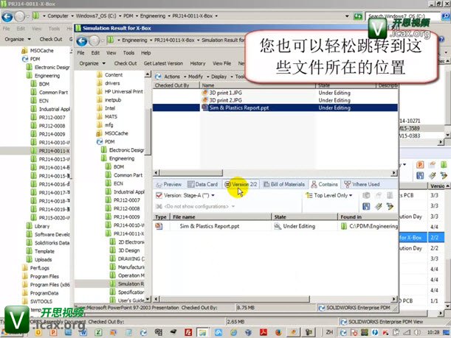Switch to the Where Used tab
Viewport: 451px width, 338px height.
pyautogui.click(x=362, y=184)
